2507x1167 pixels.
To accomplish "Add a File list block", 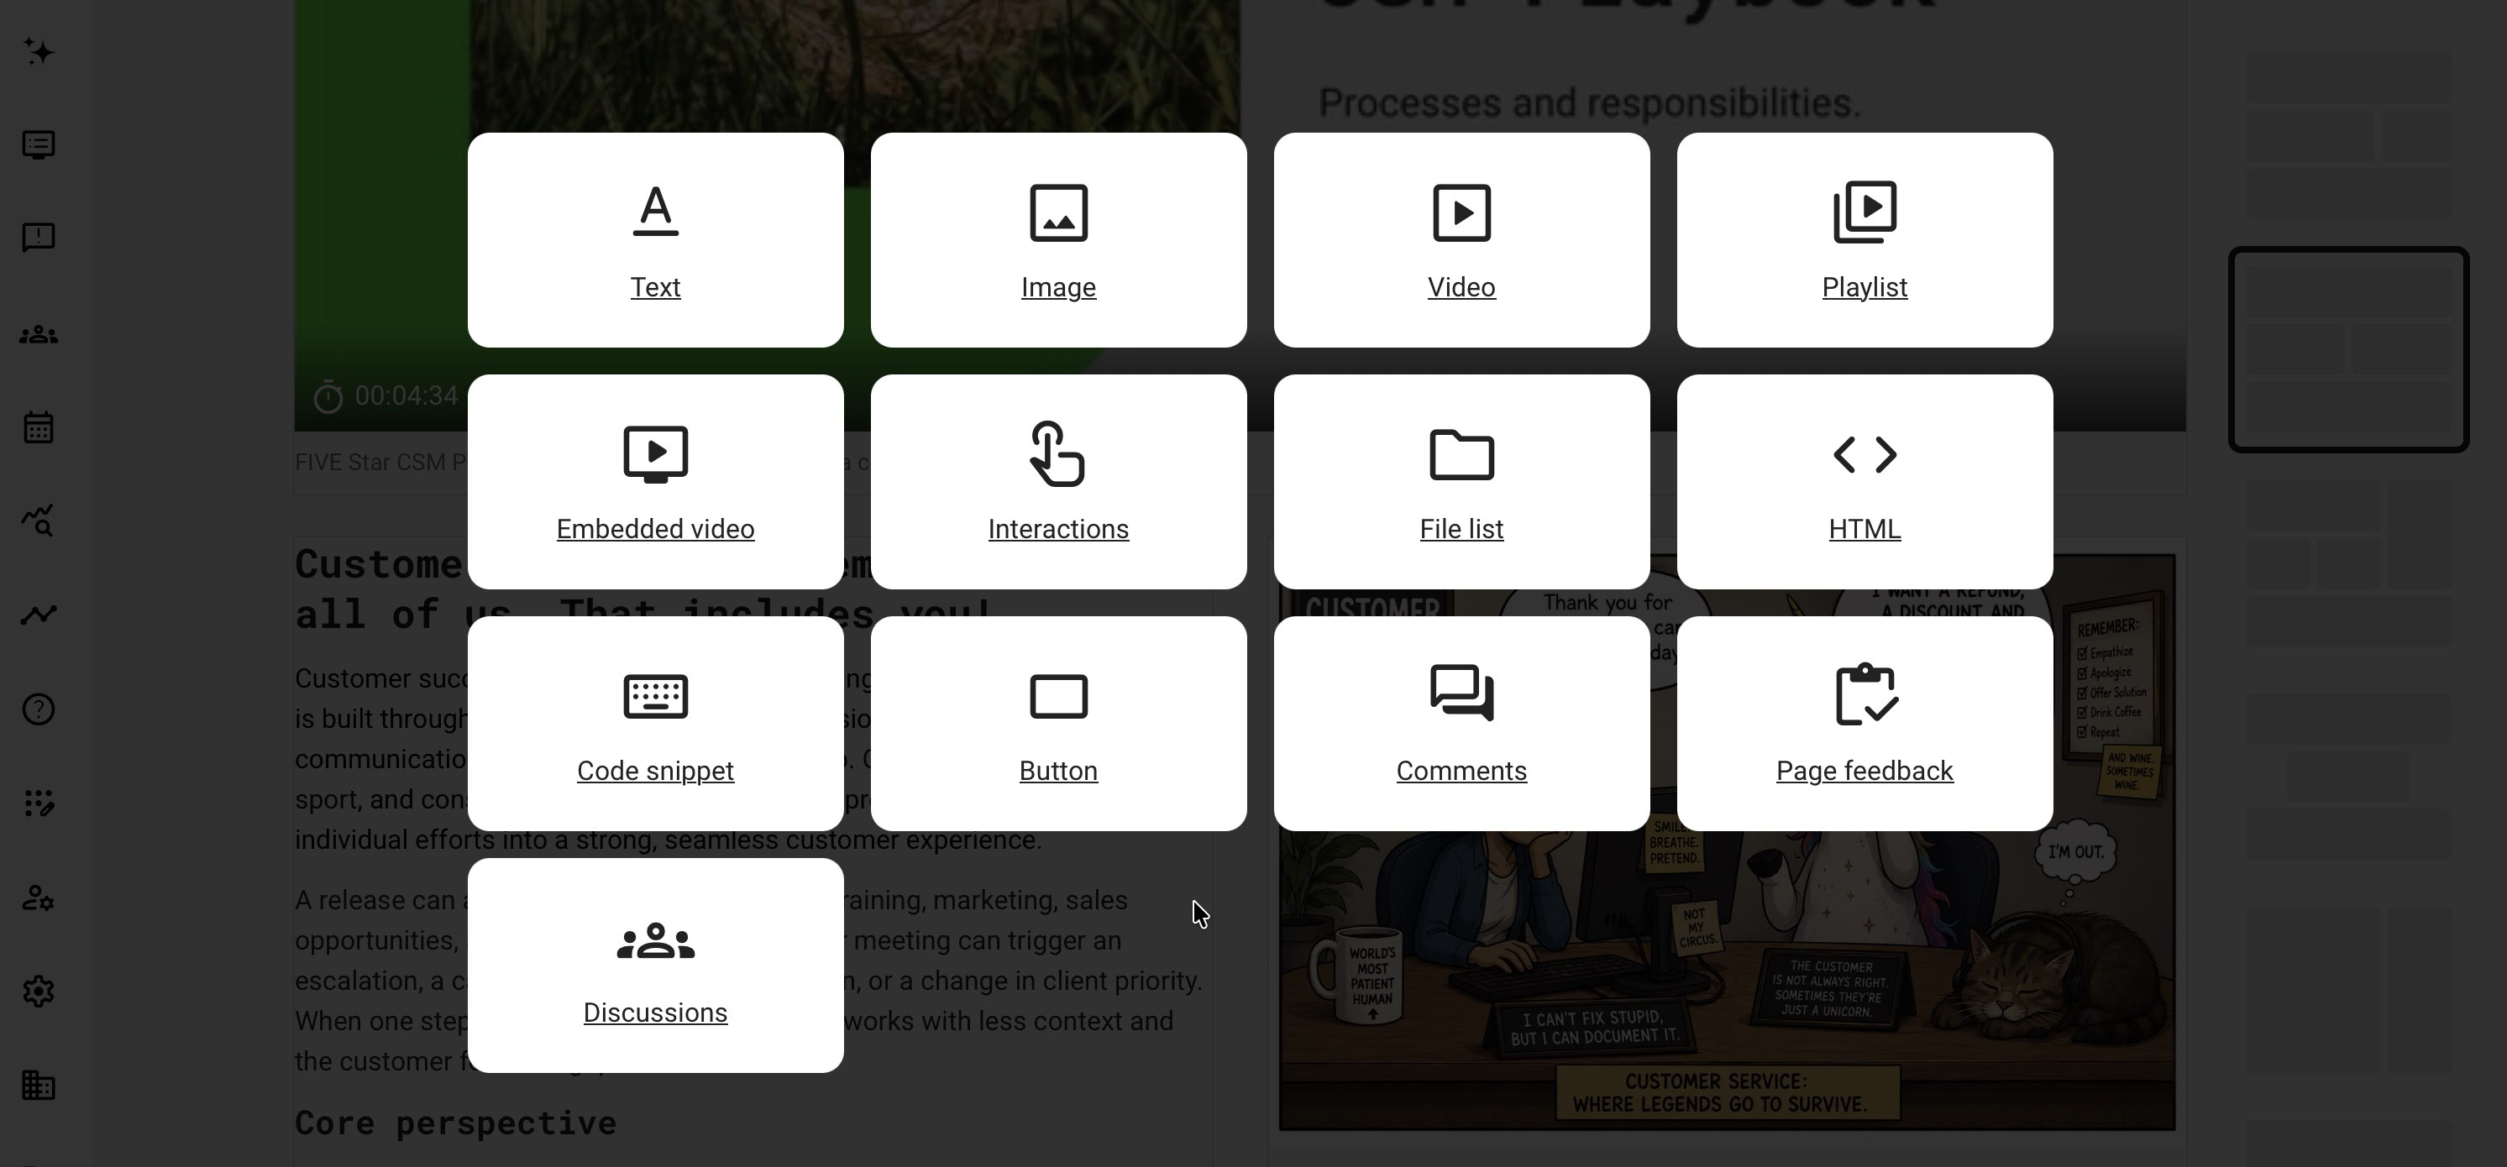I will coord(1461,481).
